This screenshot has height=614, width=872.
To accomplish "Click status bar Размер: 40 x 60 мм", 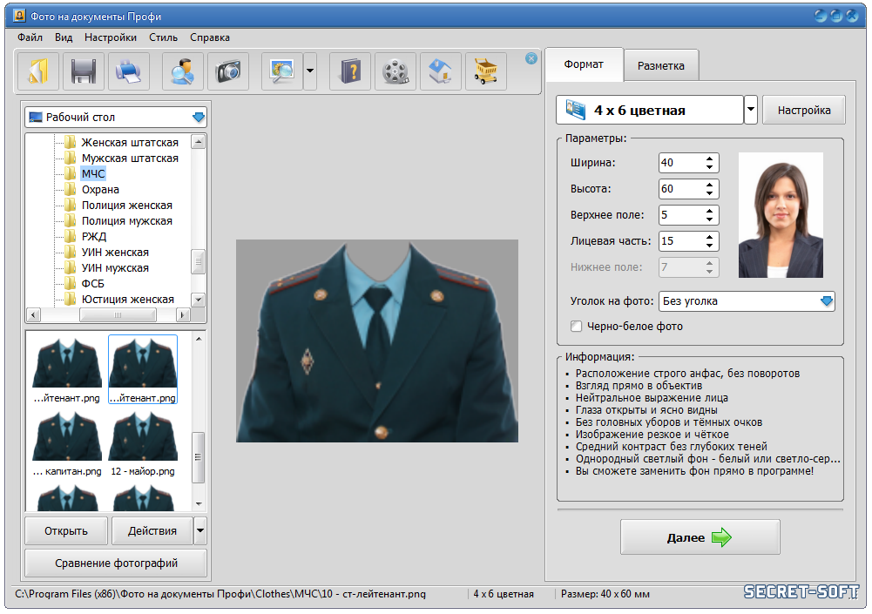I will (605, 594).
